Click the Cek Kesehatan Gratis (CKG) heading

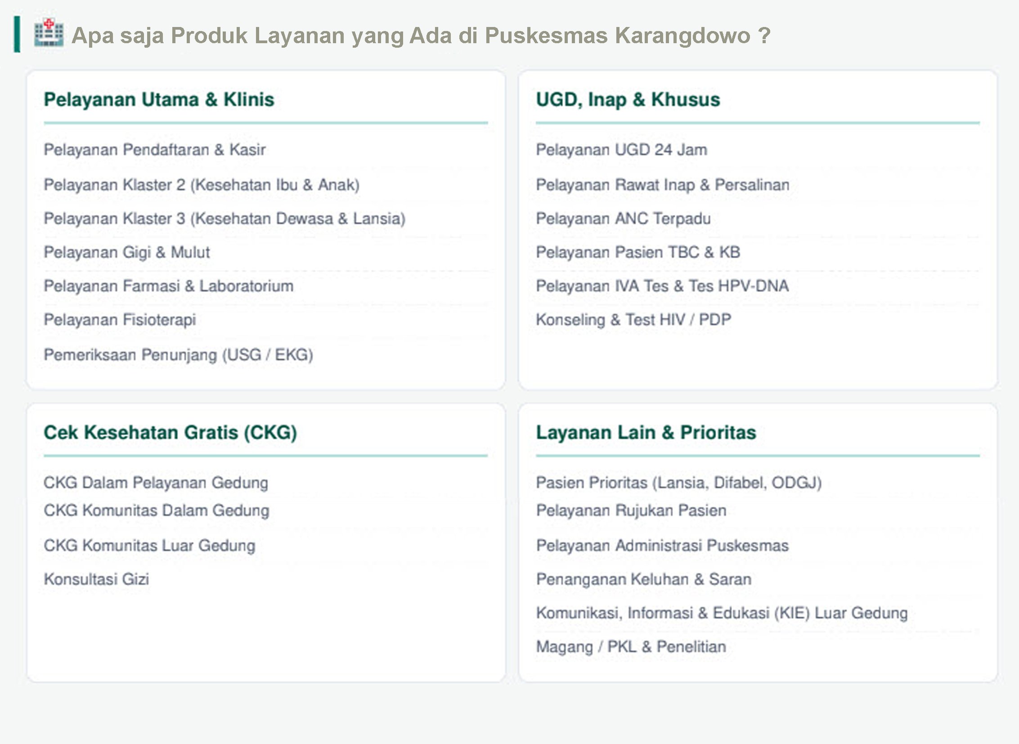click(171, 433)
